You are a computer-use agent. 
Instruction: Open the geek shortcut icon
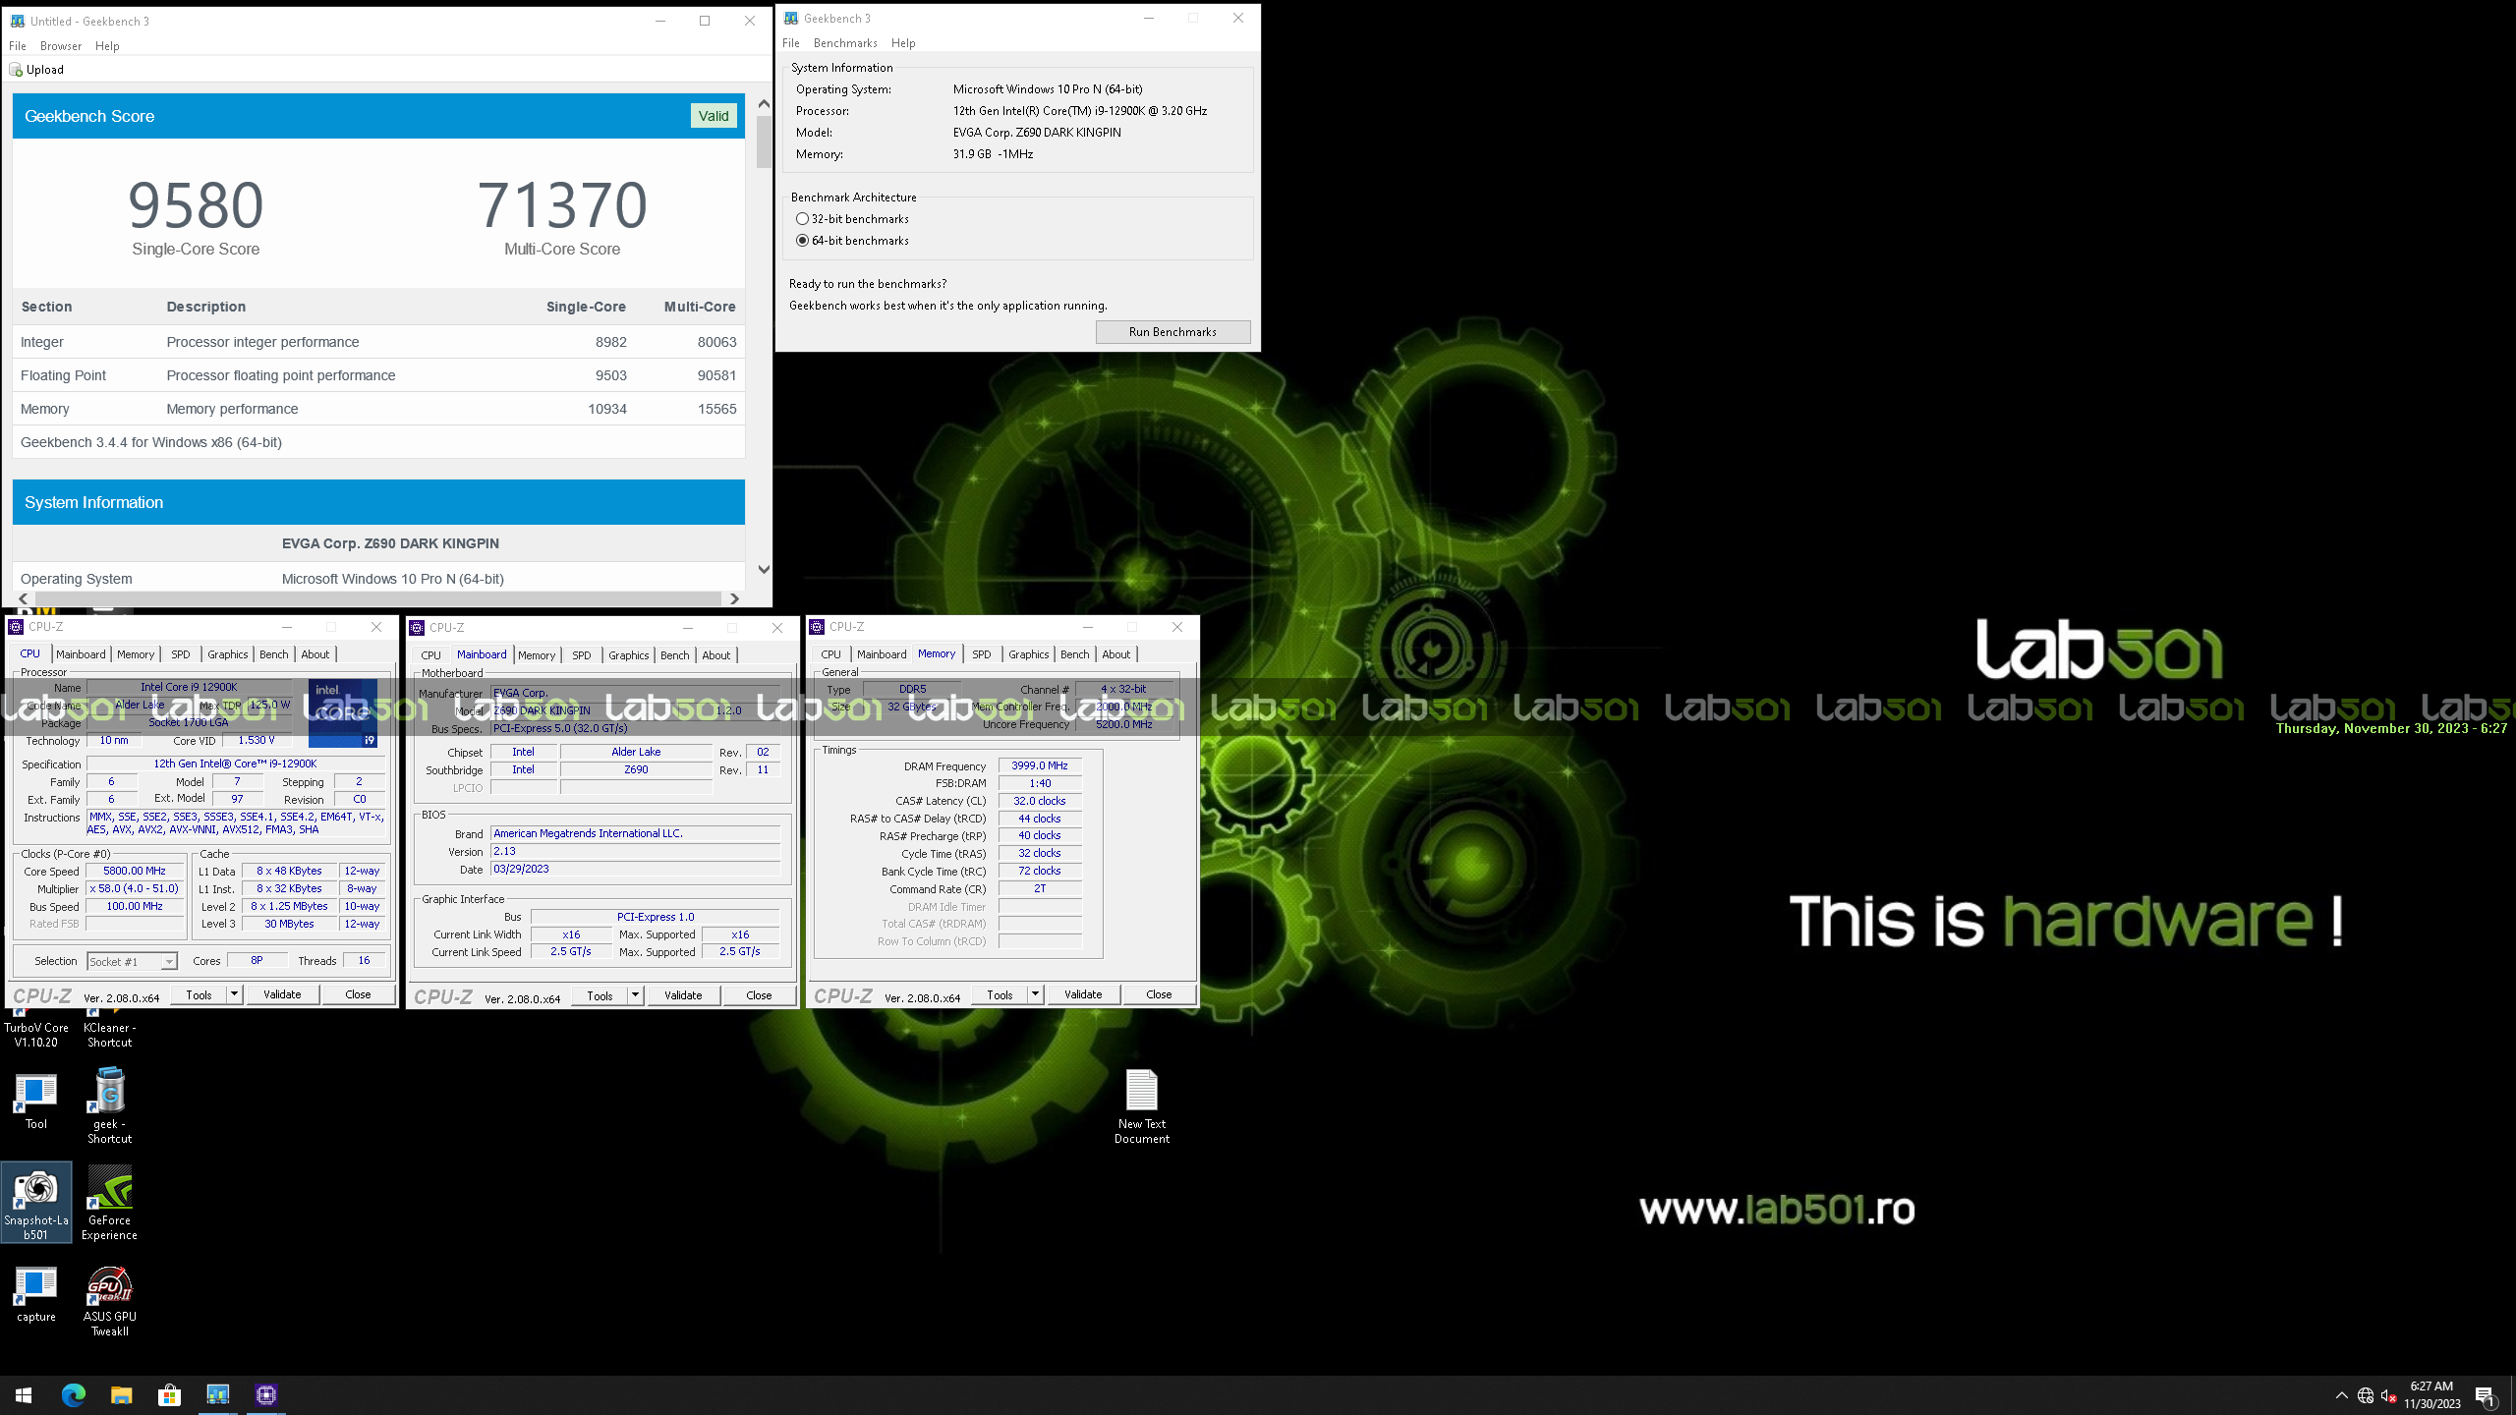coord(109,1105)
